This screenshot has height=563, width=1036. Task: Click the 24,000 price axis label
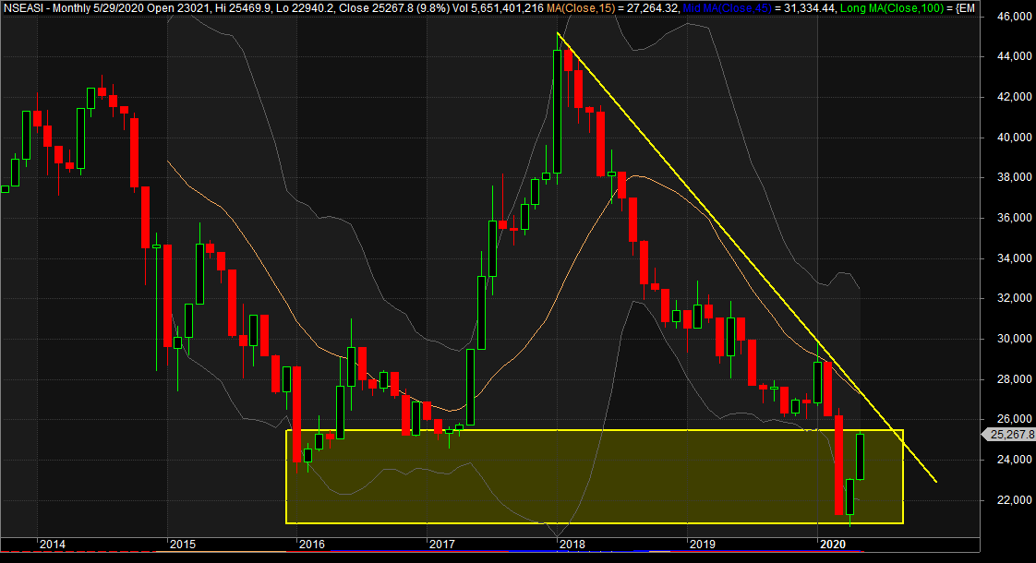[x=1014, y=460]
